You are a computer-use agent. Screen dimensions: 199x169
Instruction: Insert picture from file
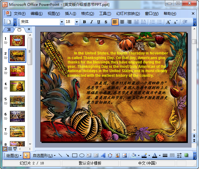(x=125, y=155)
